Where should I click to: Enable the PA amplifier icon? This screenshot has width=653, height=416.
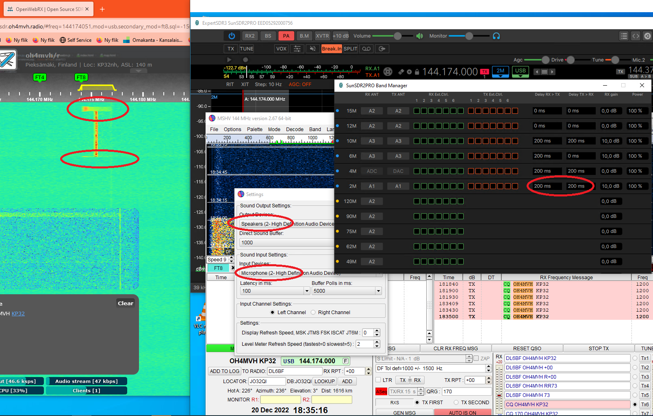tap(286, 36)
